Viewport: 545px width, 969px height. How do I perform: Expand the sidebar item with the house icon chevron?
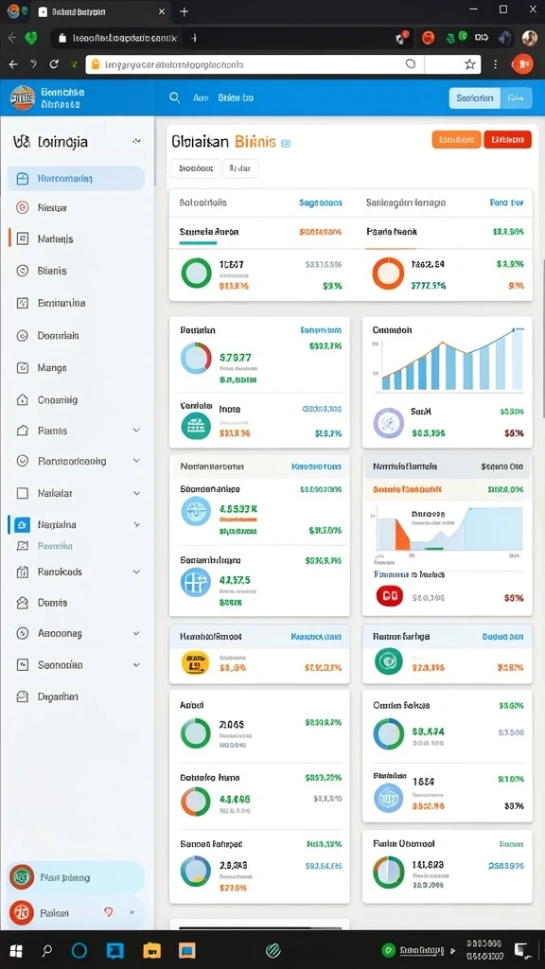(136, 431)
